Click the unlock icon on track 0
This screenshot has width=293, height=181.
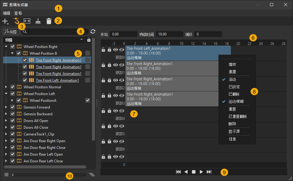point(103,50)
